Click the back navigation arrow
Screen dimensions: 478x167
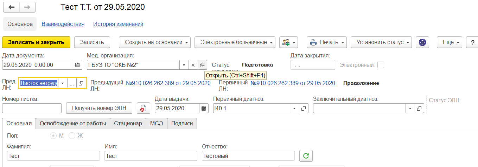tap(11, 7)
